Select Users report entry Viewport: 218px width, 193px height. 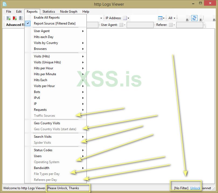[56, 156]
